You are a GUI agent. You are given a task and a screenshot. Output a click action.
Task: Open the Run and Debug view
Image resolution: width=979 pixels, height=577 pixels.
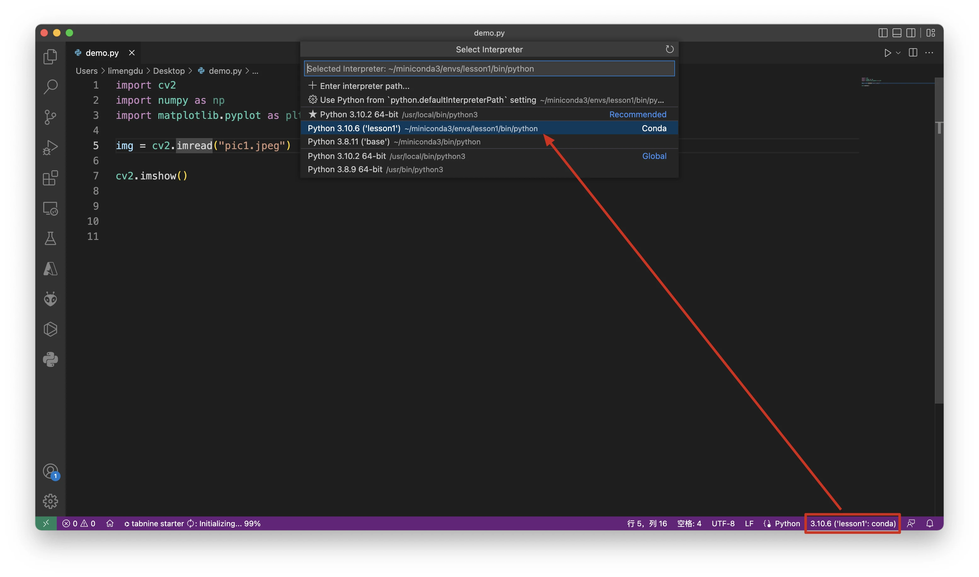(50, 147)
